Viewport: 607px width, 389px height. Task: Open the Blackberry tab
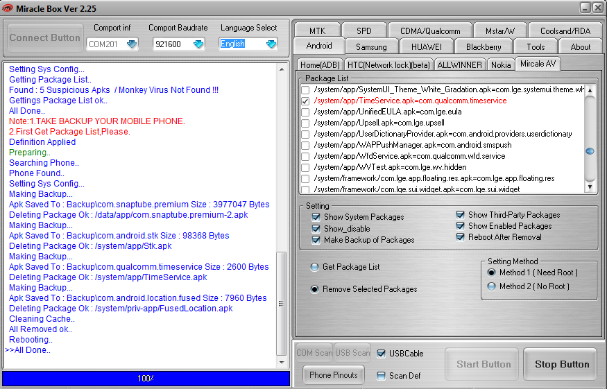click(484, 47)
